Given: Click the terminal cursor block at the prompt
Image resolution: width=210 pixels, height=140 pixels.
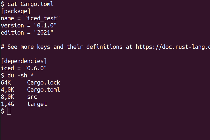Looking at the screenshot, I should click(x=9, y=111).
